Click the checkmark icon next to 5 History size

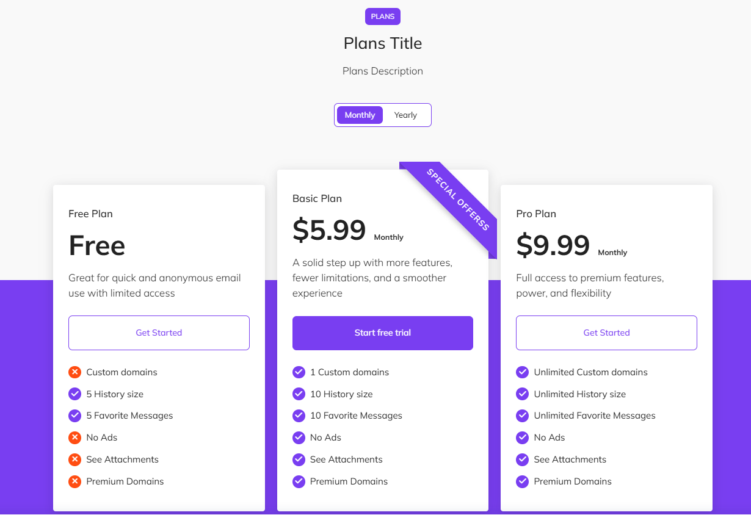(74, 394)
